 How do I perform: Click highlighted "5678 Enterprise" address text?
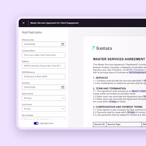(138, 72)
